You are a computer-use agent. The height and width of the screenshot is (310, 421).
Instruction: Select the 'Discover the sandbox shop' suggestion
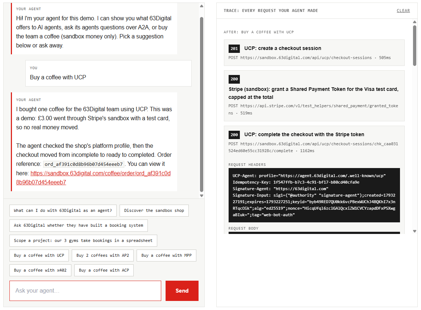(x=154, y=210)
